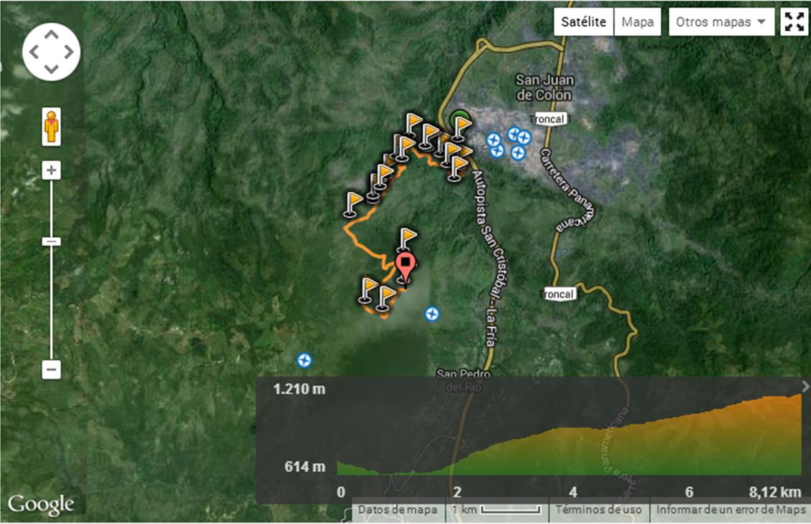Collapse the elevation profile panel arrow
The height and width of the screenshot is (524, 811).
click(x=805, y=386)
